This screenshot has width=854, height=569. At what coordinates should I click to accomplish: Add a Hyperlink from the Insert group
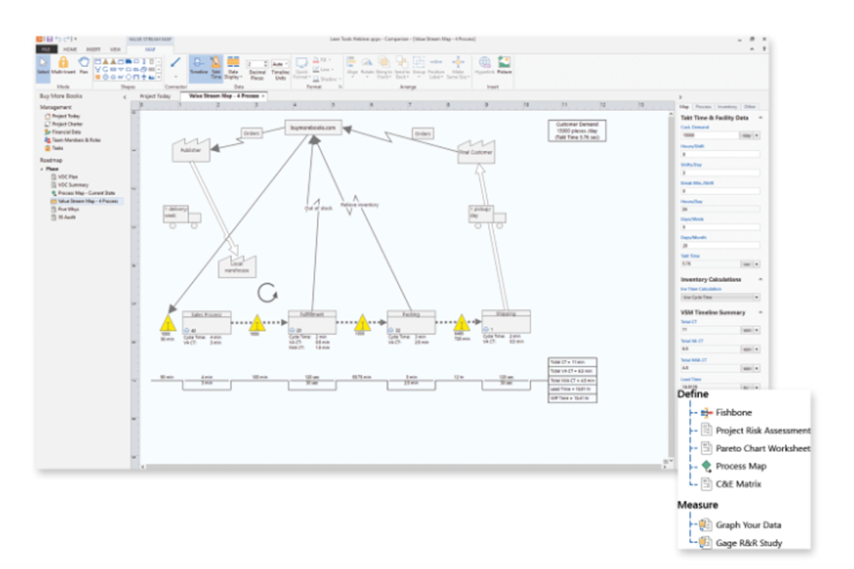[485, 66]
